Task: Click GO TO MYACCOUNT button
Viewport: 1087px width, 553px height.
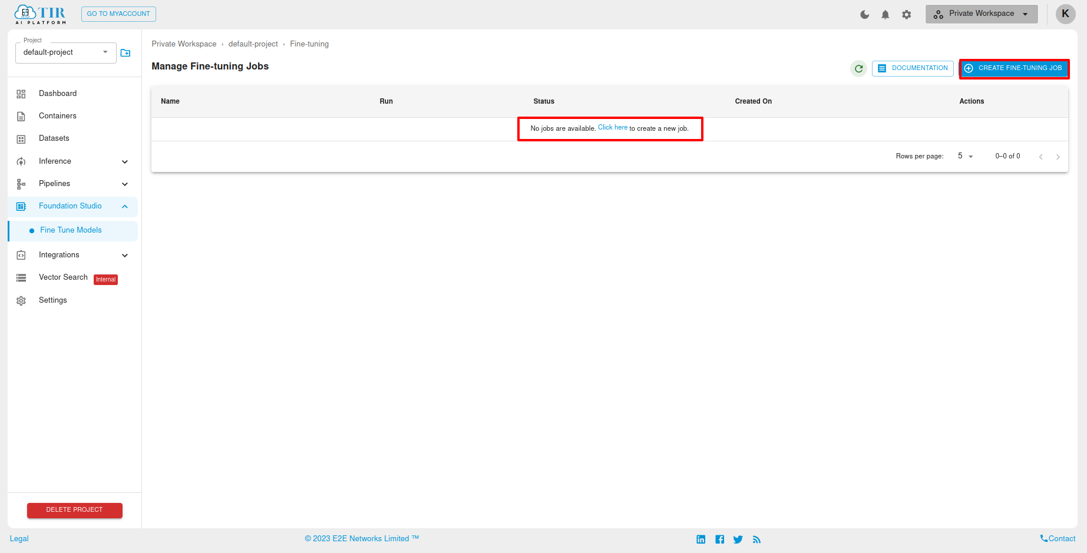Action: [118, 14]
